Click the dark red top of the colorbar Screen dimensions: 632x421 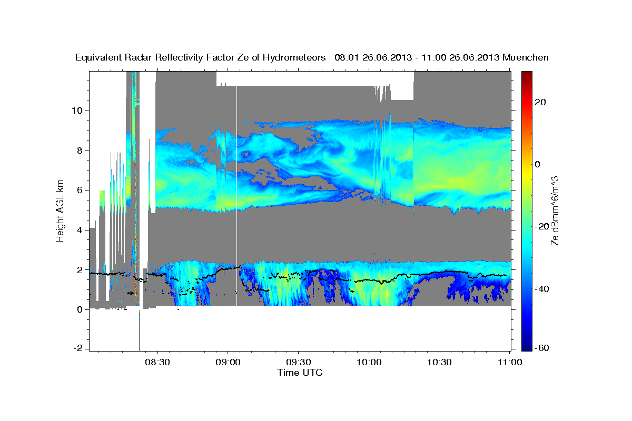526,75
